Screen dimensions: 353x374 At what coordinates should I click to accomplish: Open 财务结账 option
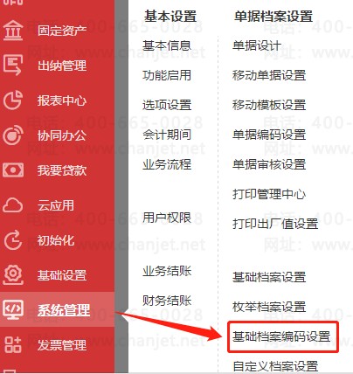pyautogui.click(x=167, y=301)
